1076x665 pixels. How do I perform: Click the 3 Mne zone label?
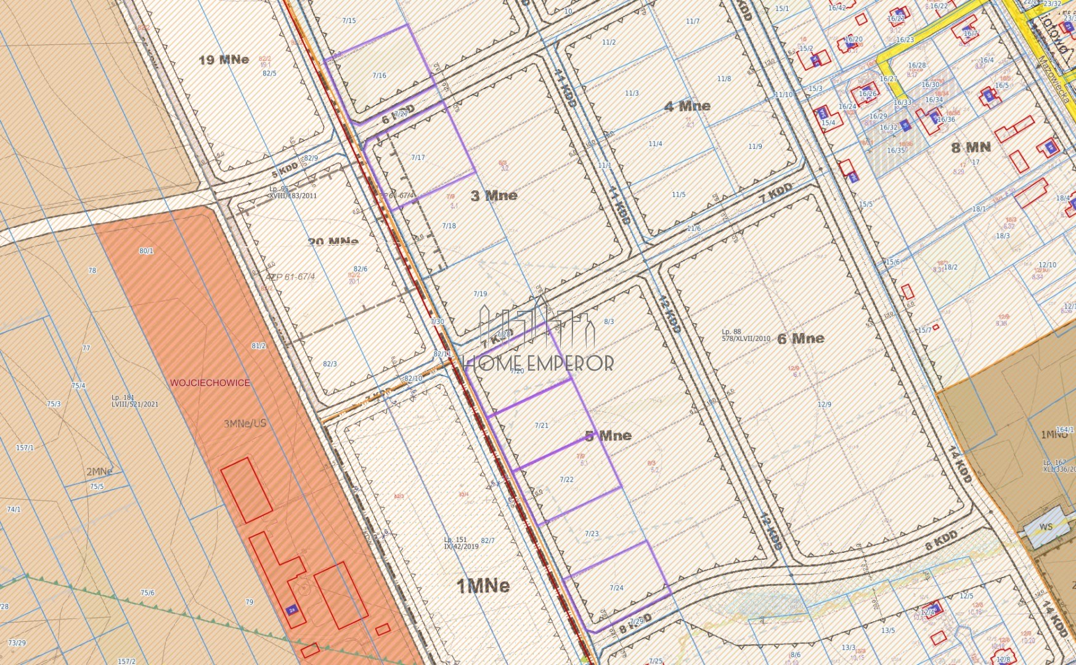coord(494,196)
